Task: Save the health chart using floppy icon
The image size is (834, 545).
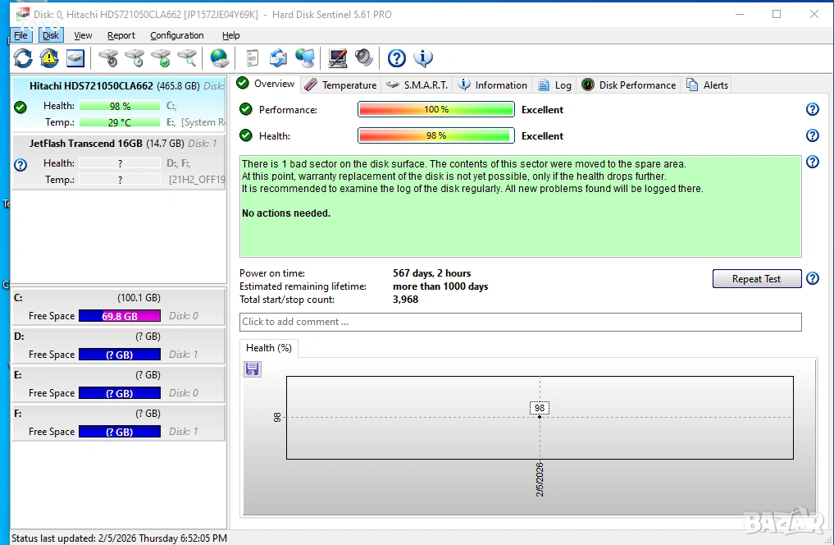Action: 253,369
